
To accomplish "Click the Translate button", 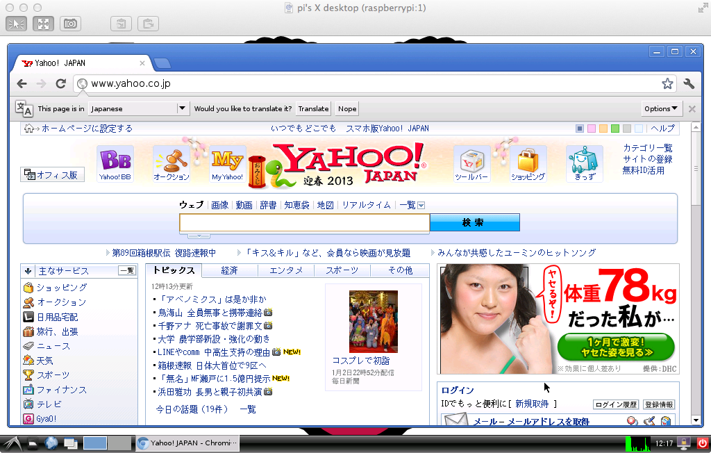I will 313,108.
